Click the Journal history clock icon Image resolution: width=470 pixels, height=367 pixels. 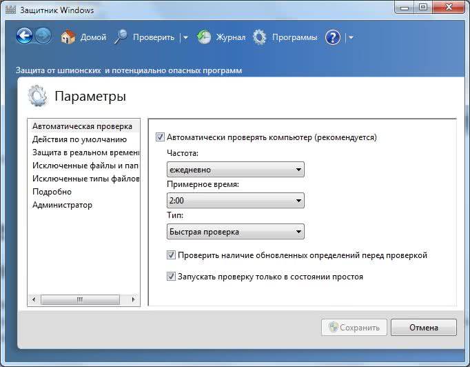coord(204,37)
